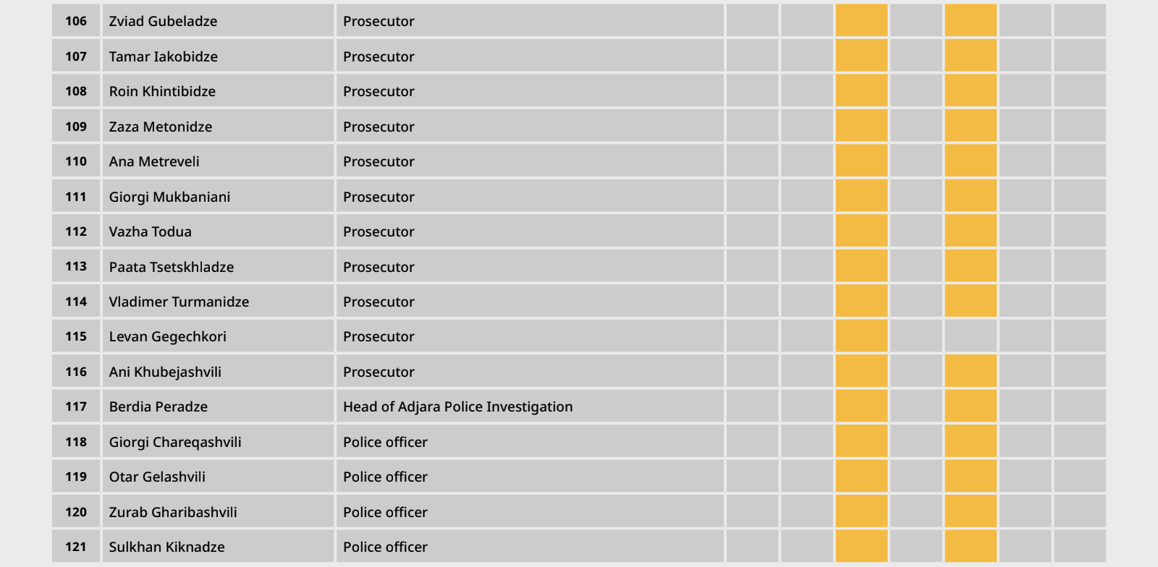Click Ani Khubejashvili name cell
This screenshot has width=1158, height=567.
point(218,371)
